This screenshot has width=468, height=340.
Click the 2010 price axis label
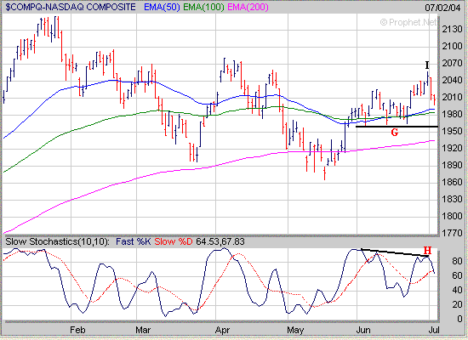(452, 97)
